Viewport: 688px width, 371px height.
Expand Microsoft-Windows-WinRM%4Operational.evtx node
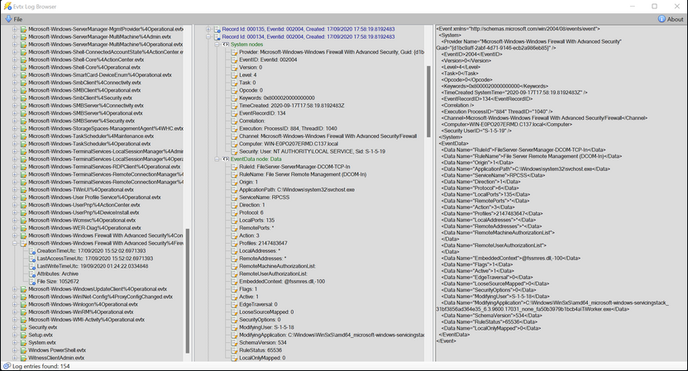click(15, 312)
